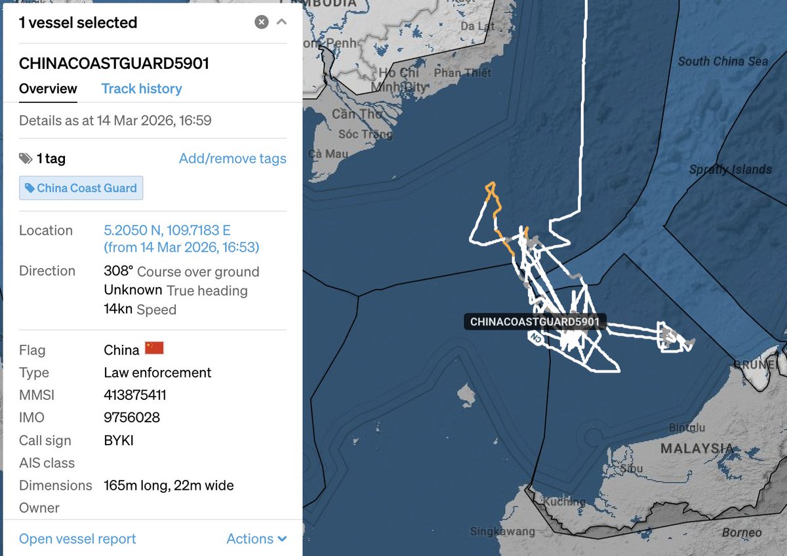Screen dimensions: 787x556
Task: Expand the Actions dropdown
Action: (x=256, y=539)
